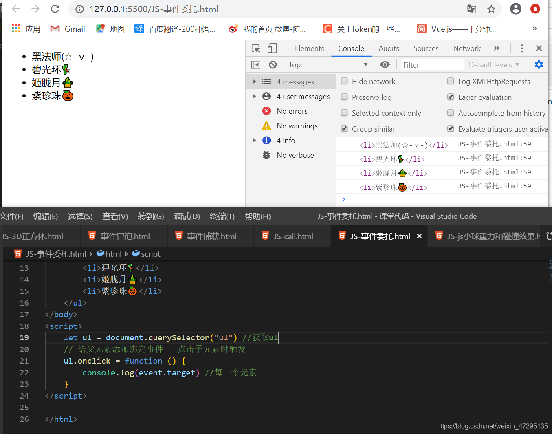Enable the Log XMLHttpRequests checkbox
552x434 pixels.
pyautogui.click(x=451, y=81)
